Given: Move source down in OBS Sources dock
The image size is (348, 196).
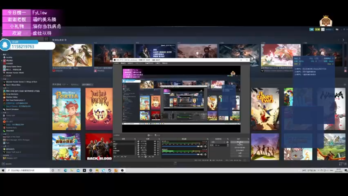Looking at the screenshot, I should [x=153, y=157].
